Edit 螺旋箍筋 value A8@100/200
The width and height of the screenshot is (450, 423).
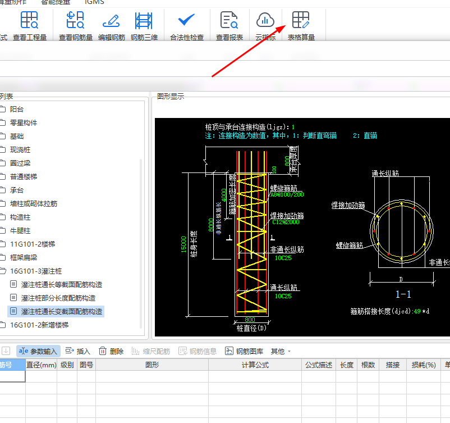tap(287, 194)
